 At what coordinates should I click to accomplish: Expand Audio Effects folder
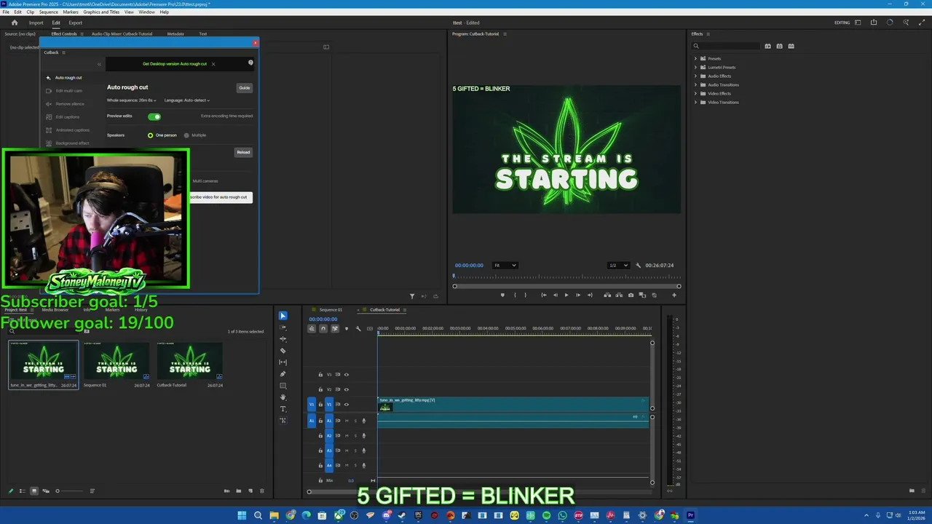pyautogui.click(x=695, y=76)
